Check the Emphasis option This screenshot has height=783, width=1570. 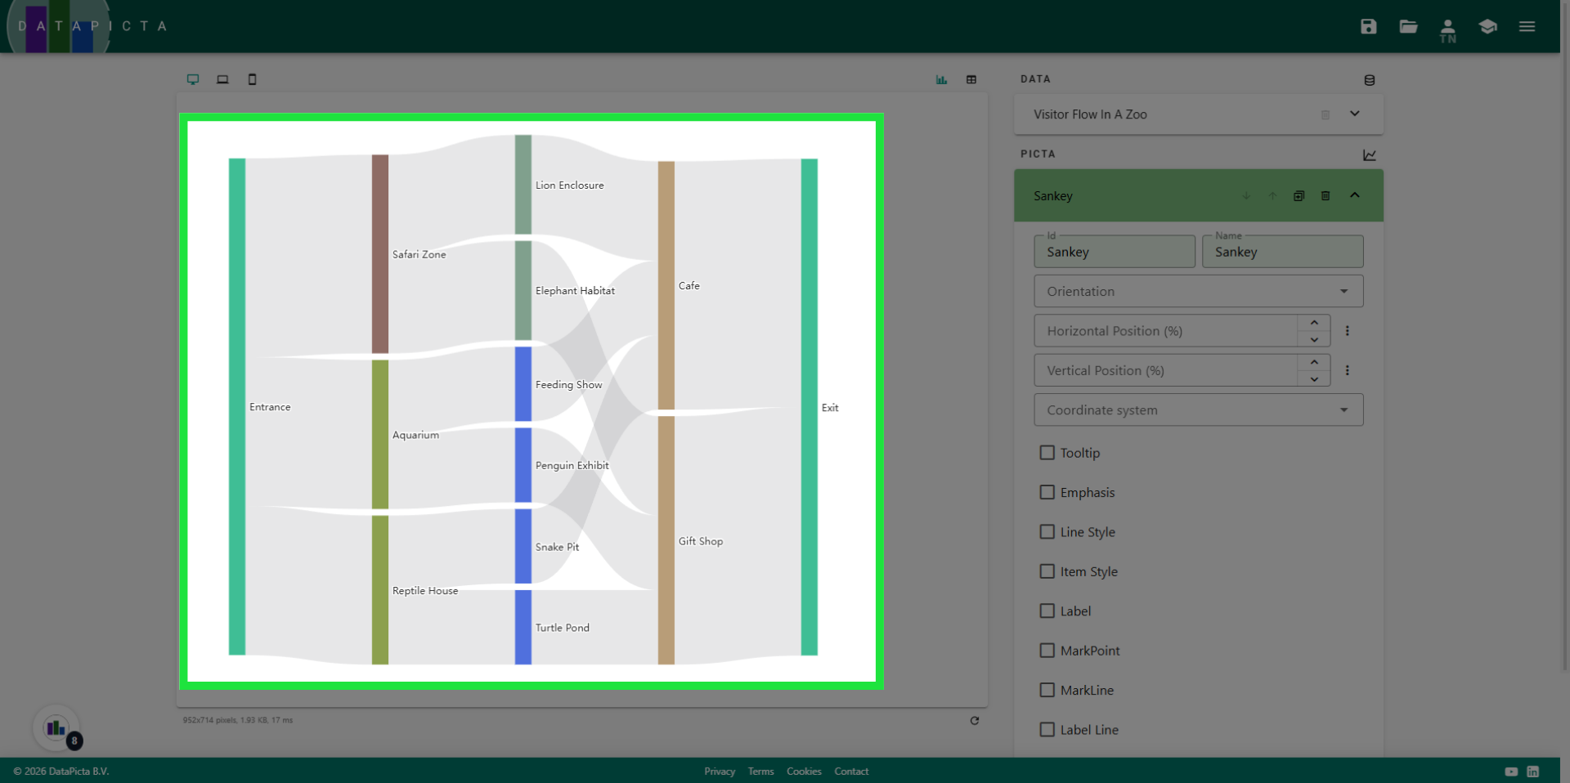tap(1047, 492)
